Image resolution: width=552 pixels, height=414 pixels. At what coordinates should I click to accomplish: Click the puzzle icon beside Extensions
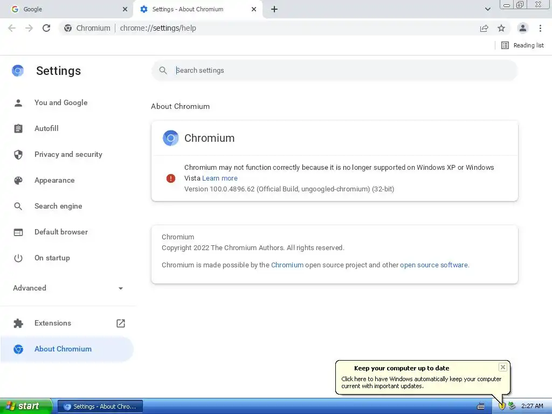click(18, 323)
